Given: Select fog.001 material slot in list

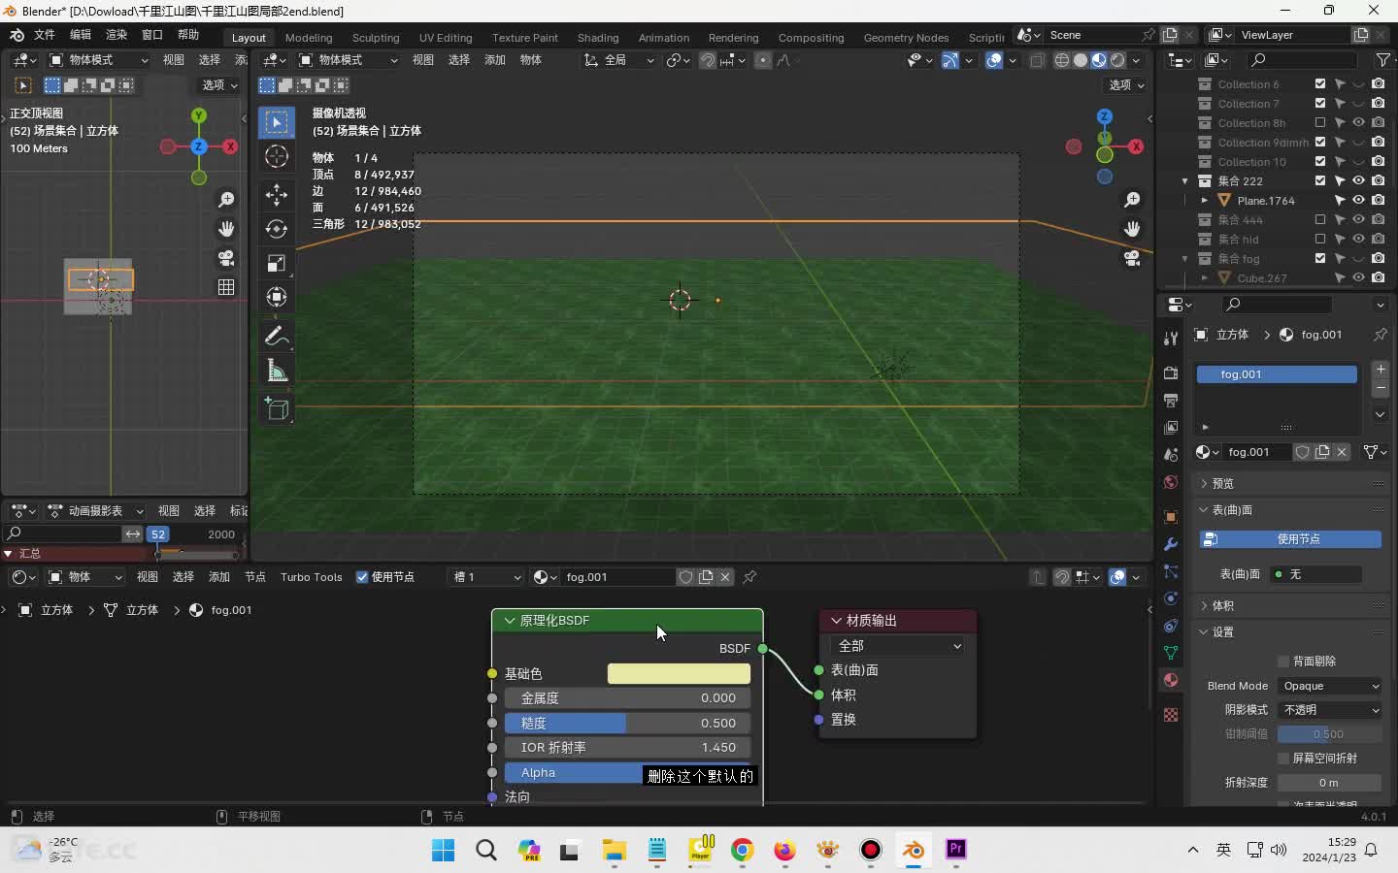Looking at the screenshot, I should (1276, 374).
